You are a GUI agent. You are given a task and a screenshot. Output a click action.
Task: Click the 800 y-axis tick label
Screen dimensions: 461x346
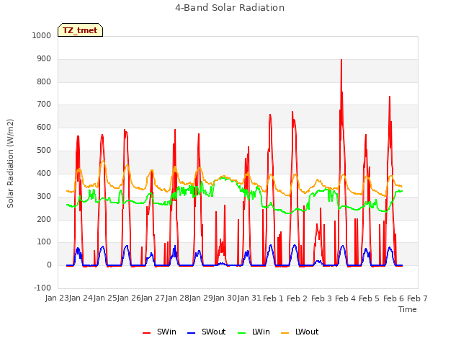(44, 81)
